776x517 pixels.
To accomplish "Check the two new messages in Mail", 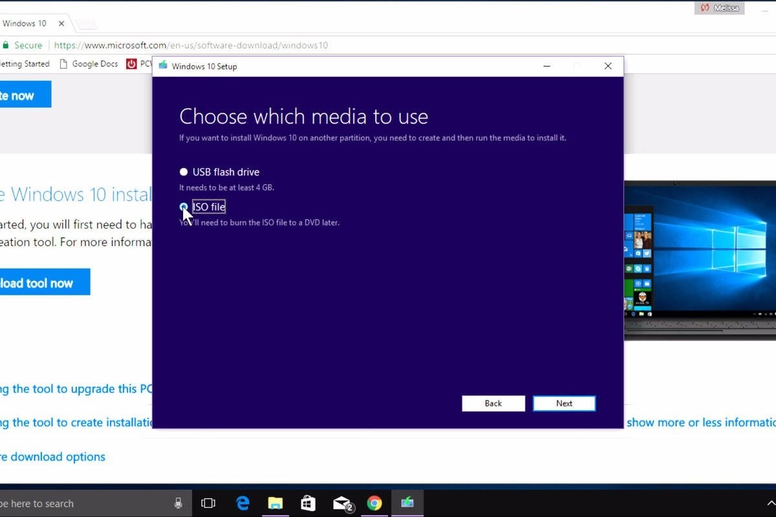I will pyautogui.click(x=341, y=503).
